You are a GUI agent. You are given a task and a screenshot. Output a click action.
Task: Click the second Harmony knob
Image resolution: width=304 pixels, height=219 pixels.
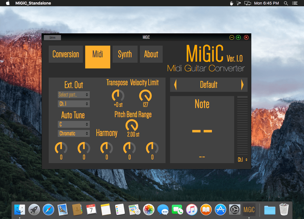click(84, 148)
